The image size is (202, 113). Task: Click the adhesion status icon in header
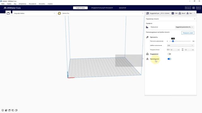(187, 13)
